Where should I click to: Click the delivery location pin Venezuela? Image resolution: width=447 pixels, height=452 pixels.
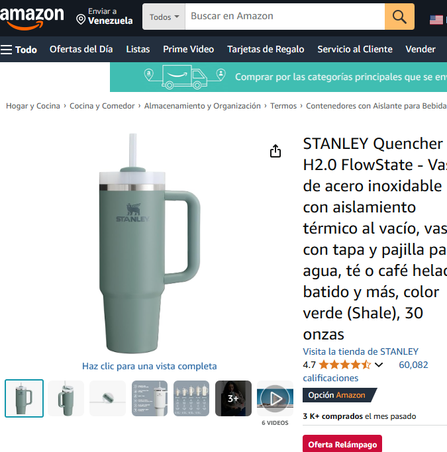click(105, 17)
